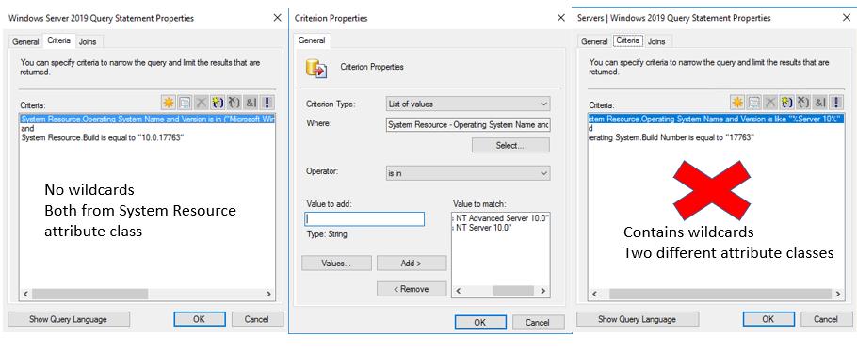
Task: Click horizontal scrollbar thumb in Servers | Windows 2019 criteria list
Action: (720, 294)
